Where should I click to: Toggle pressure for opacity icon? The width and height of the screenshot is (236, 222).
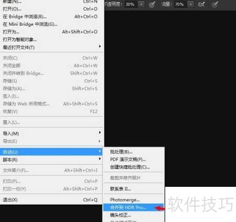152,4
